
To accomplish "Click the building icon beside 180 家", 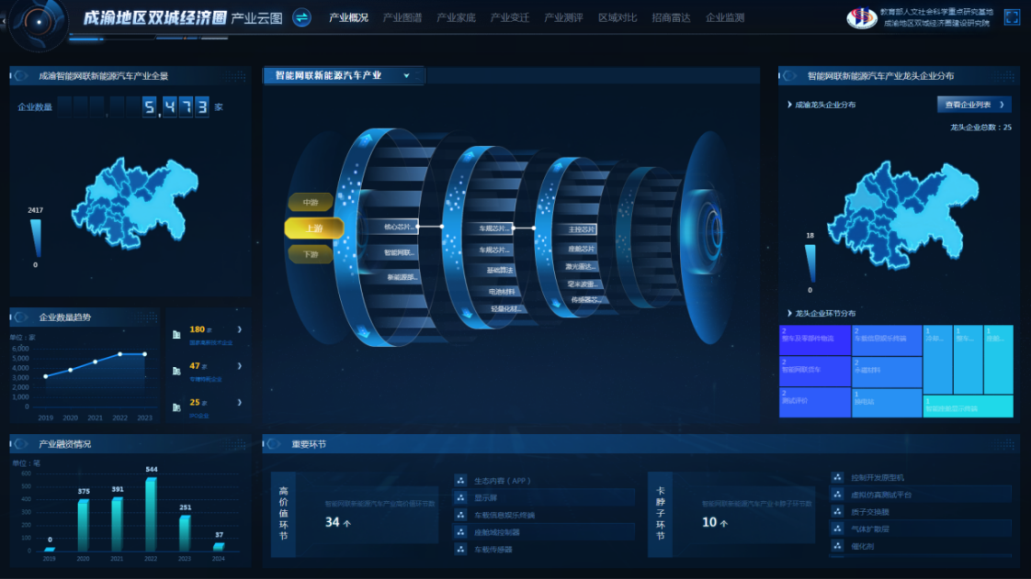I will pyautogui.click(x=176, y=334).
